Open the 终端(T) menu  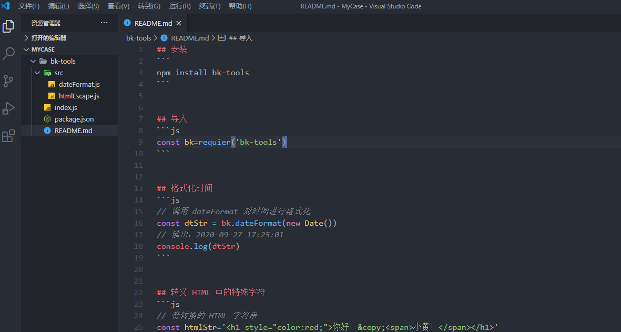pos(210,6)
